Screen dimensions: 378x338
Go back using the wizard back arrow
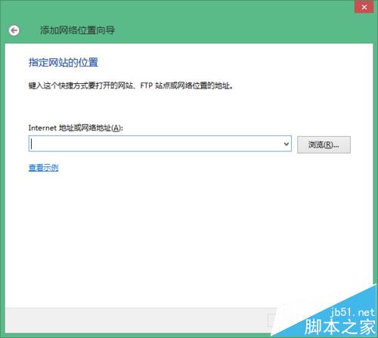(x=14, y=30)
